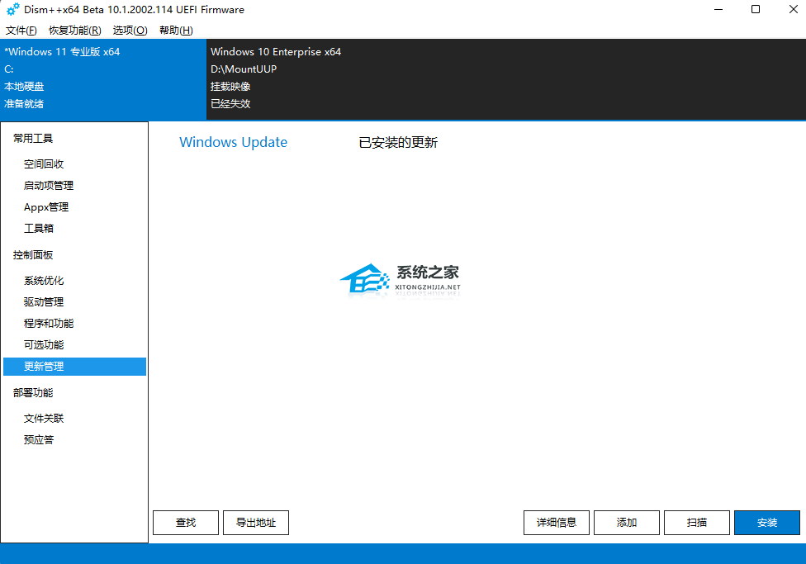The height and width of the screenshot is (564, 806).
Task: Click the 控制面板 section header
Action: pyautogui.click(x=33, y=255)
